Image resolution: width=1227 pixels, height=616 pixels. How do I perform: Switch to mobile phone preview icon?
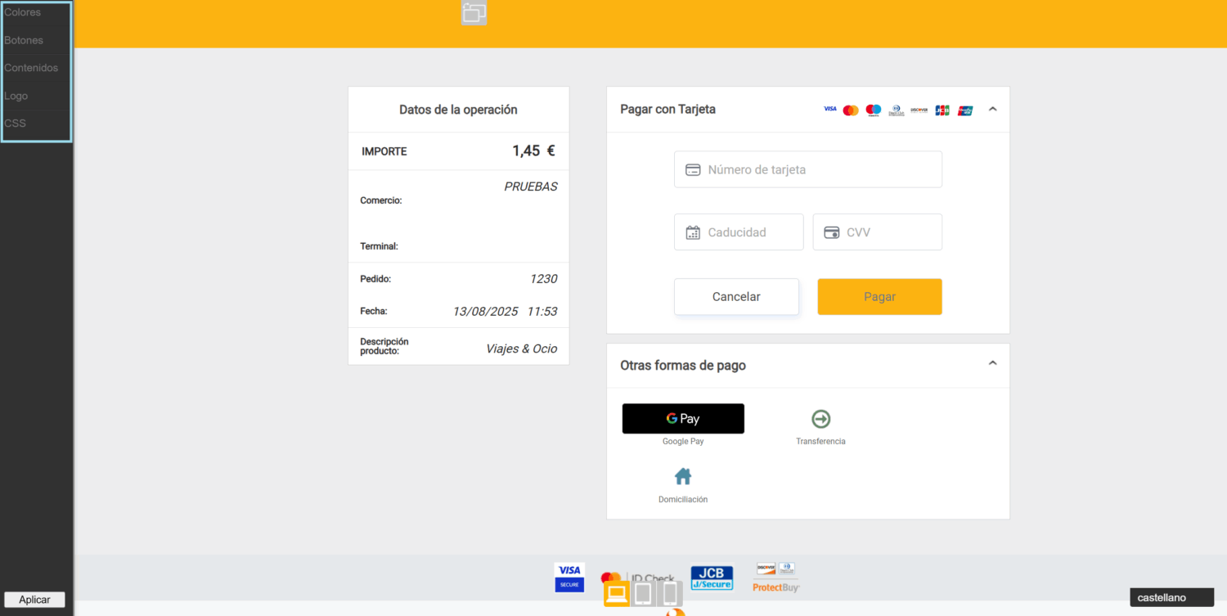tap(670, 593)
